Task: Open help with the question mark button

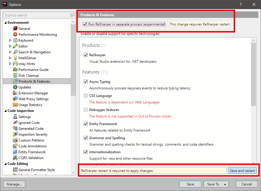Action: pyautogui.click(x=240, y=4)
